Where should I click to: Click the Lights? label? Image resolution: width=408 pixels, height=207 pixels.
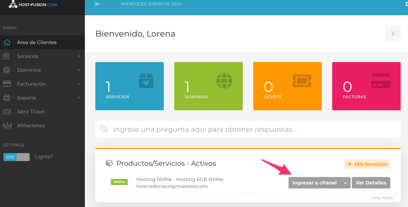(x=44, y=157)
